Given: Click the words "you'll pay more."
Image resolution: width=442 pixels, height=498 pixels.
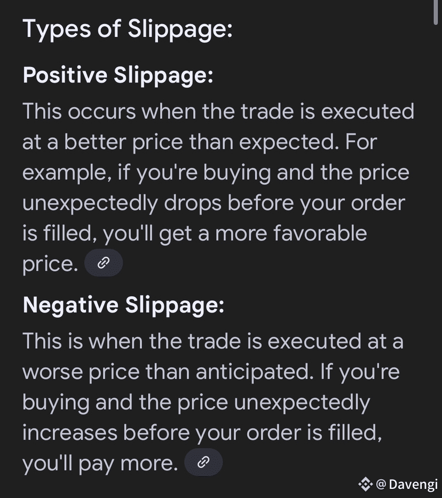Looking at the screenshot, I should pyautogui.click(x=100, y=463).
